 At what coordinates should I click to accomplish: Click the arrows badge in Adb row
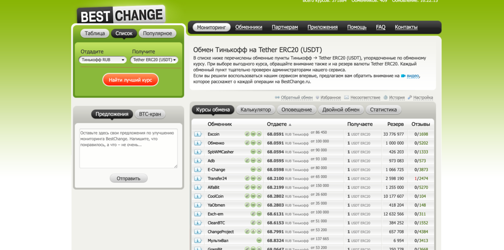(x=247, y=161)
